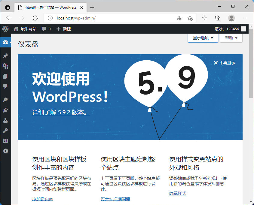
Task: Add this page to favorites star icon
Action: (190, 18)
